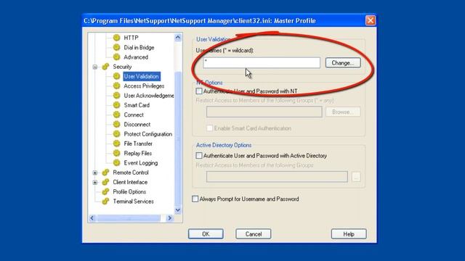Click the Remote Control key icon
The width and height of the screenshot is (465, 261).
[x=105, y=173]
